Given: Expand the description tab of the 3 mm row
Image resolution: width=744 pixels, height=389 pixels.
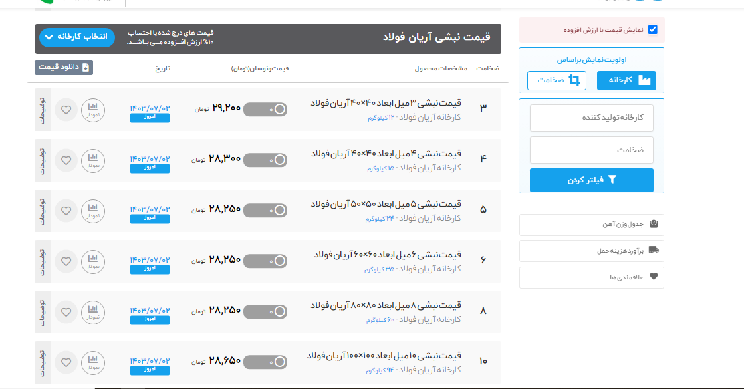Looking at the screenshot, I should (43, 110).
